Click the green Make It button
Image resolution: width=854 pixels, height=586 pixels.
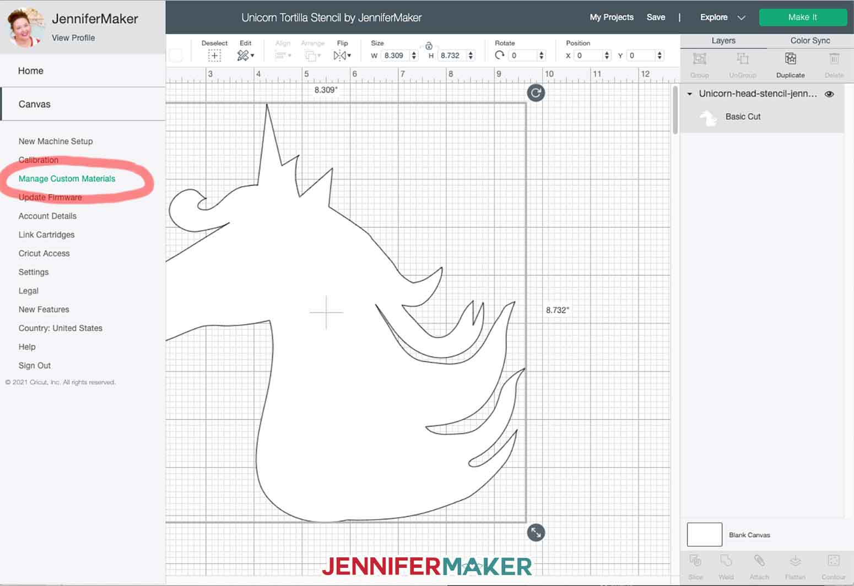[x=802, y=17]
